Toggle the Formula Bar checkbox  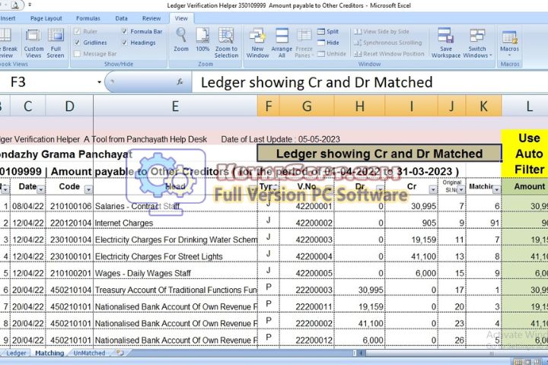tap(124, 31)
